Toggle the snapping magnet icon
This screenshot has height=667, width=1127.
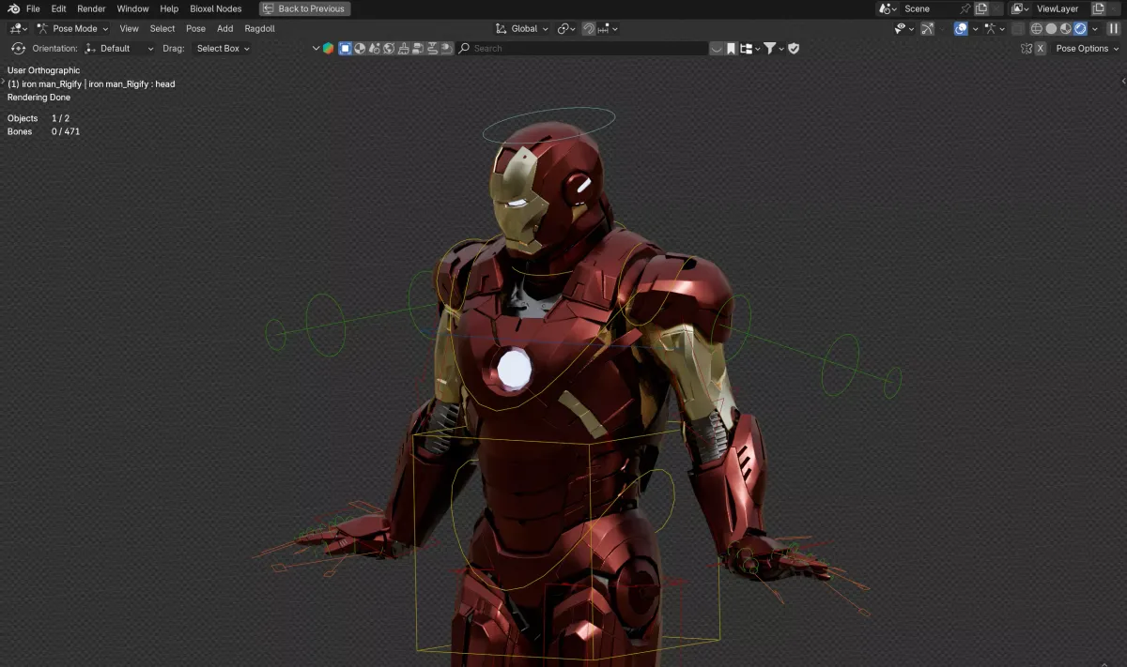(589, 29)
